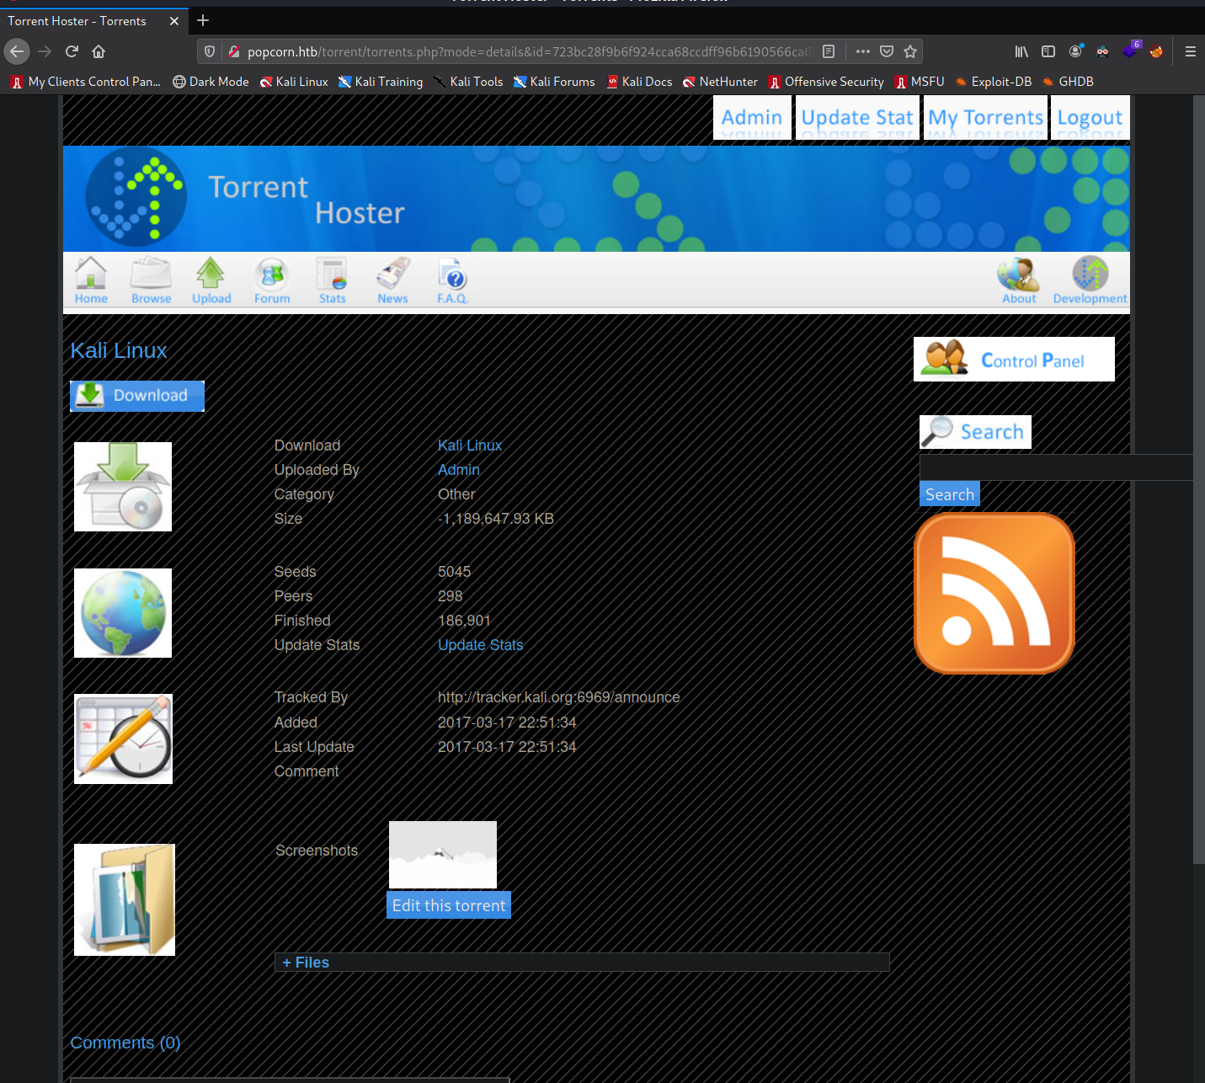1205x1083 pixels.
Task: Click the Update Stat top menu item
Action: 857,117
